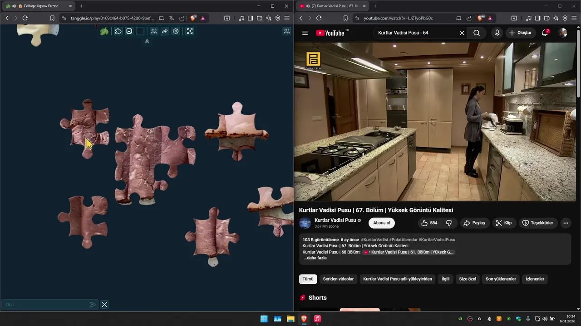Open the players panel at Tanggle's top-right corner
581x326 pixels.
coord(287,31)
